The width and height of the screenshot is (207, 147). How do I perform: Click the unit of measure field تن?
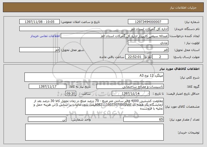pyautogui.click(x=47, y=119)
